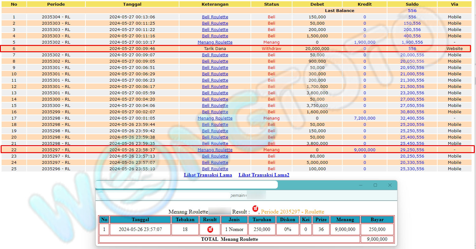Viewport: 476px width, 249px height.
Task: Click the Last Balance value 556
Action: 412,10
